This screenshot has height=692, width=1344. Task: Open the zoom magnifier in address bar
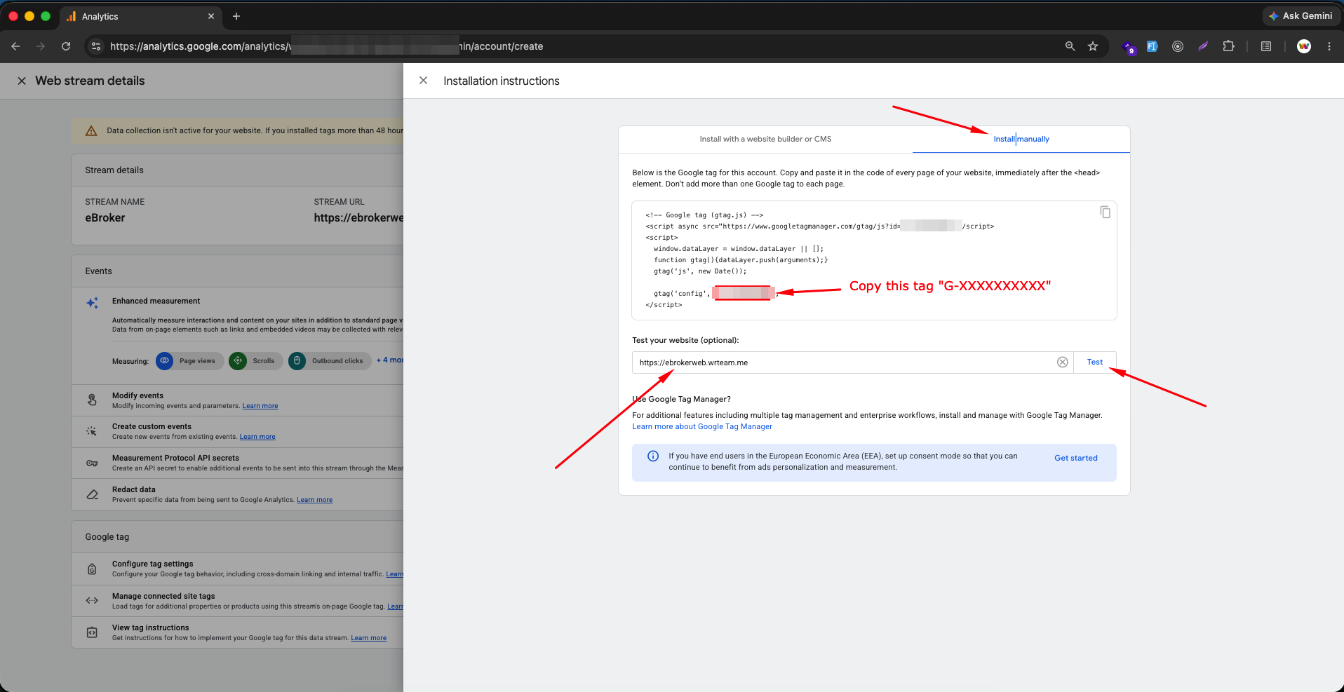(x=1070, y=46)
